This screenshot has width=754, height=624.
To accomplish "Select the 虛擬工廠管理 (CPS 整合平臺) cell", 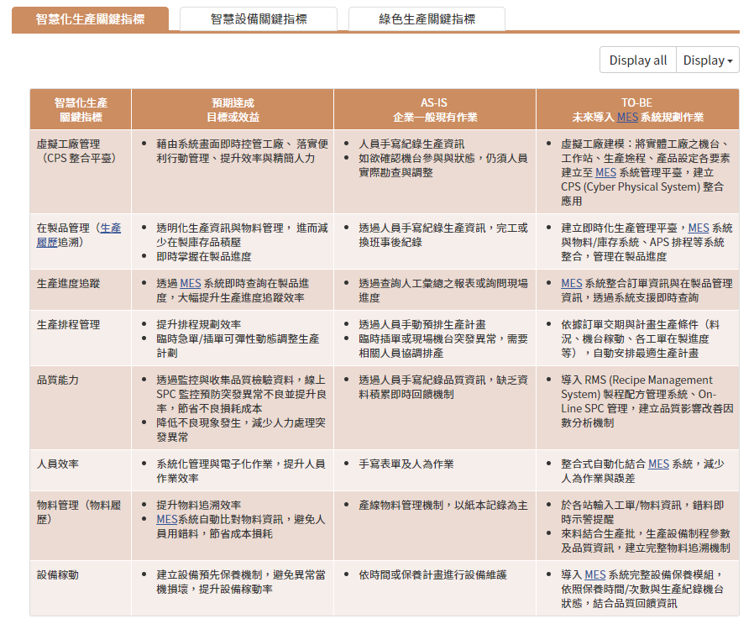I will click(81, 172).
